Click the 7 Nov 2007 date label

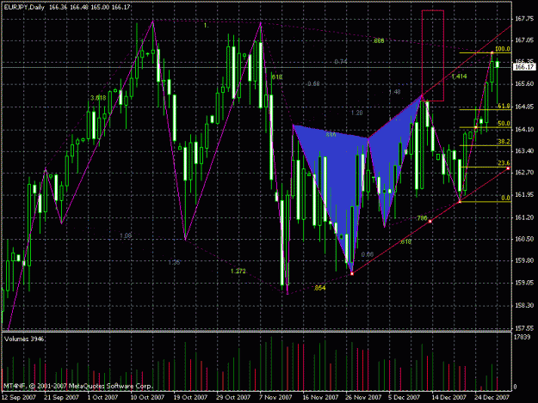coord(275,397)
